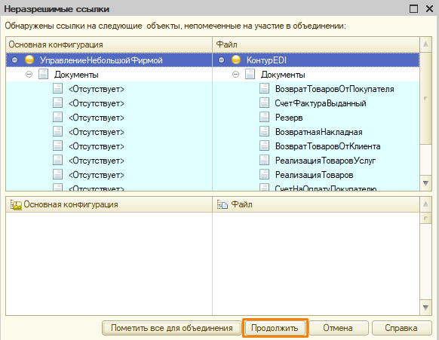Cancel the dialog with Отмена
The image size is (439, 340).
[x=338, y=328]
